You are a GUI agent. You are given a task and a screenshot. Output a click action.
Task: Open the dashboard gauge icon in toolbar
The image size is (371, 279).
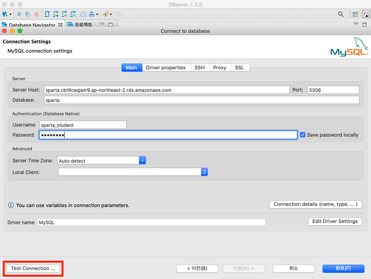point(83,14)
